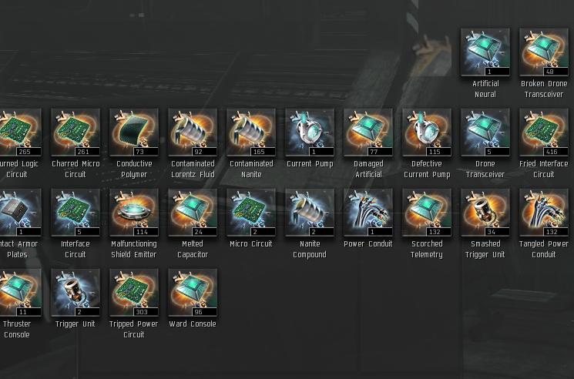574x379 pixels.
Task: Click the Power Conduit item icon
Action: point(368,212)
